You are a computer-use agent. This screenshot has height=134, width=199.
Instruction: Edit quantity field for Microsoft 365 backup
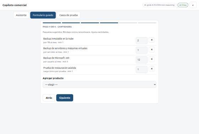141,60
